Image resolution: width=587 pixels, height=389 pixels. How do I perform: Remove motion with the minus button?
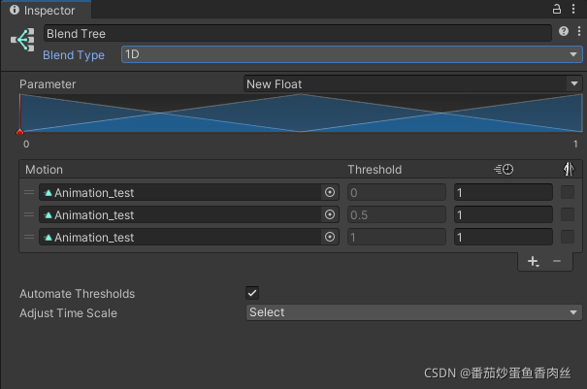pyautogui.click(x=557, y=261)
